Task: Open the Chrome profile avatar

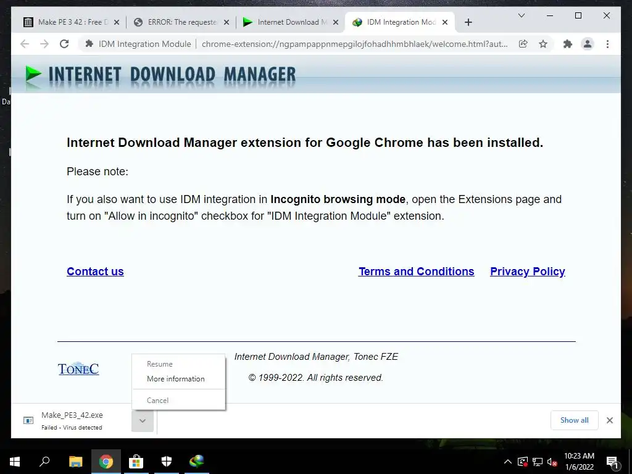Action: click(588, 44)
